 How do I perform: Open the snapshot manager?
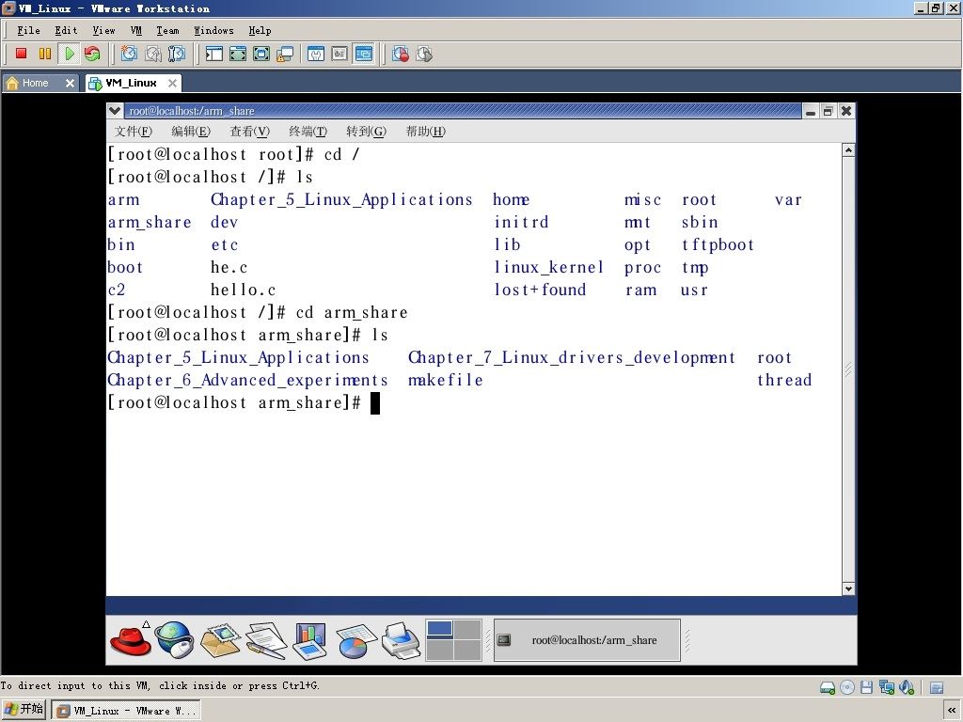point(177,54)
